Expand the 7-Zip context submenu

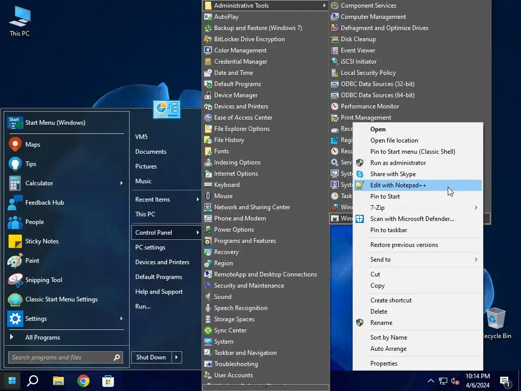point(418,208)
